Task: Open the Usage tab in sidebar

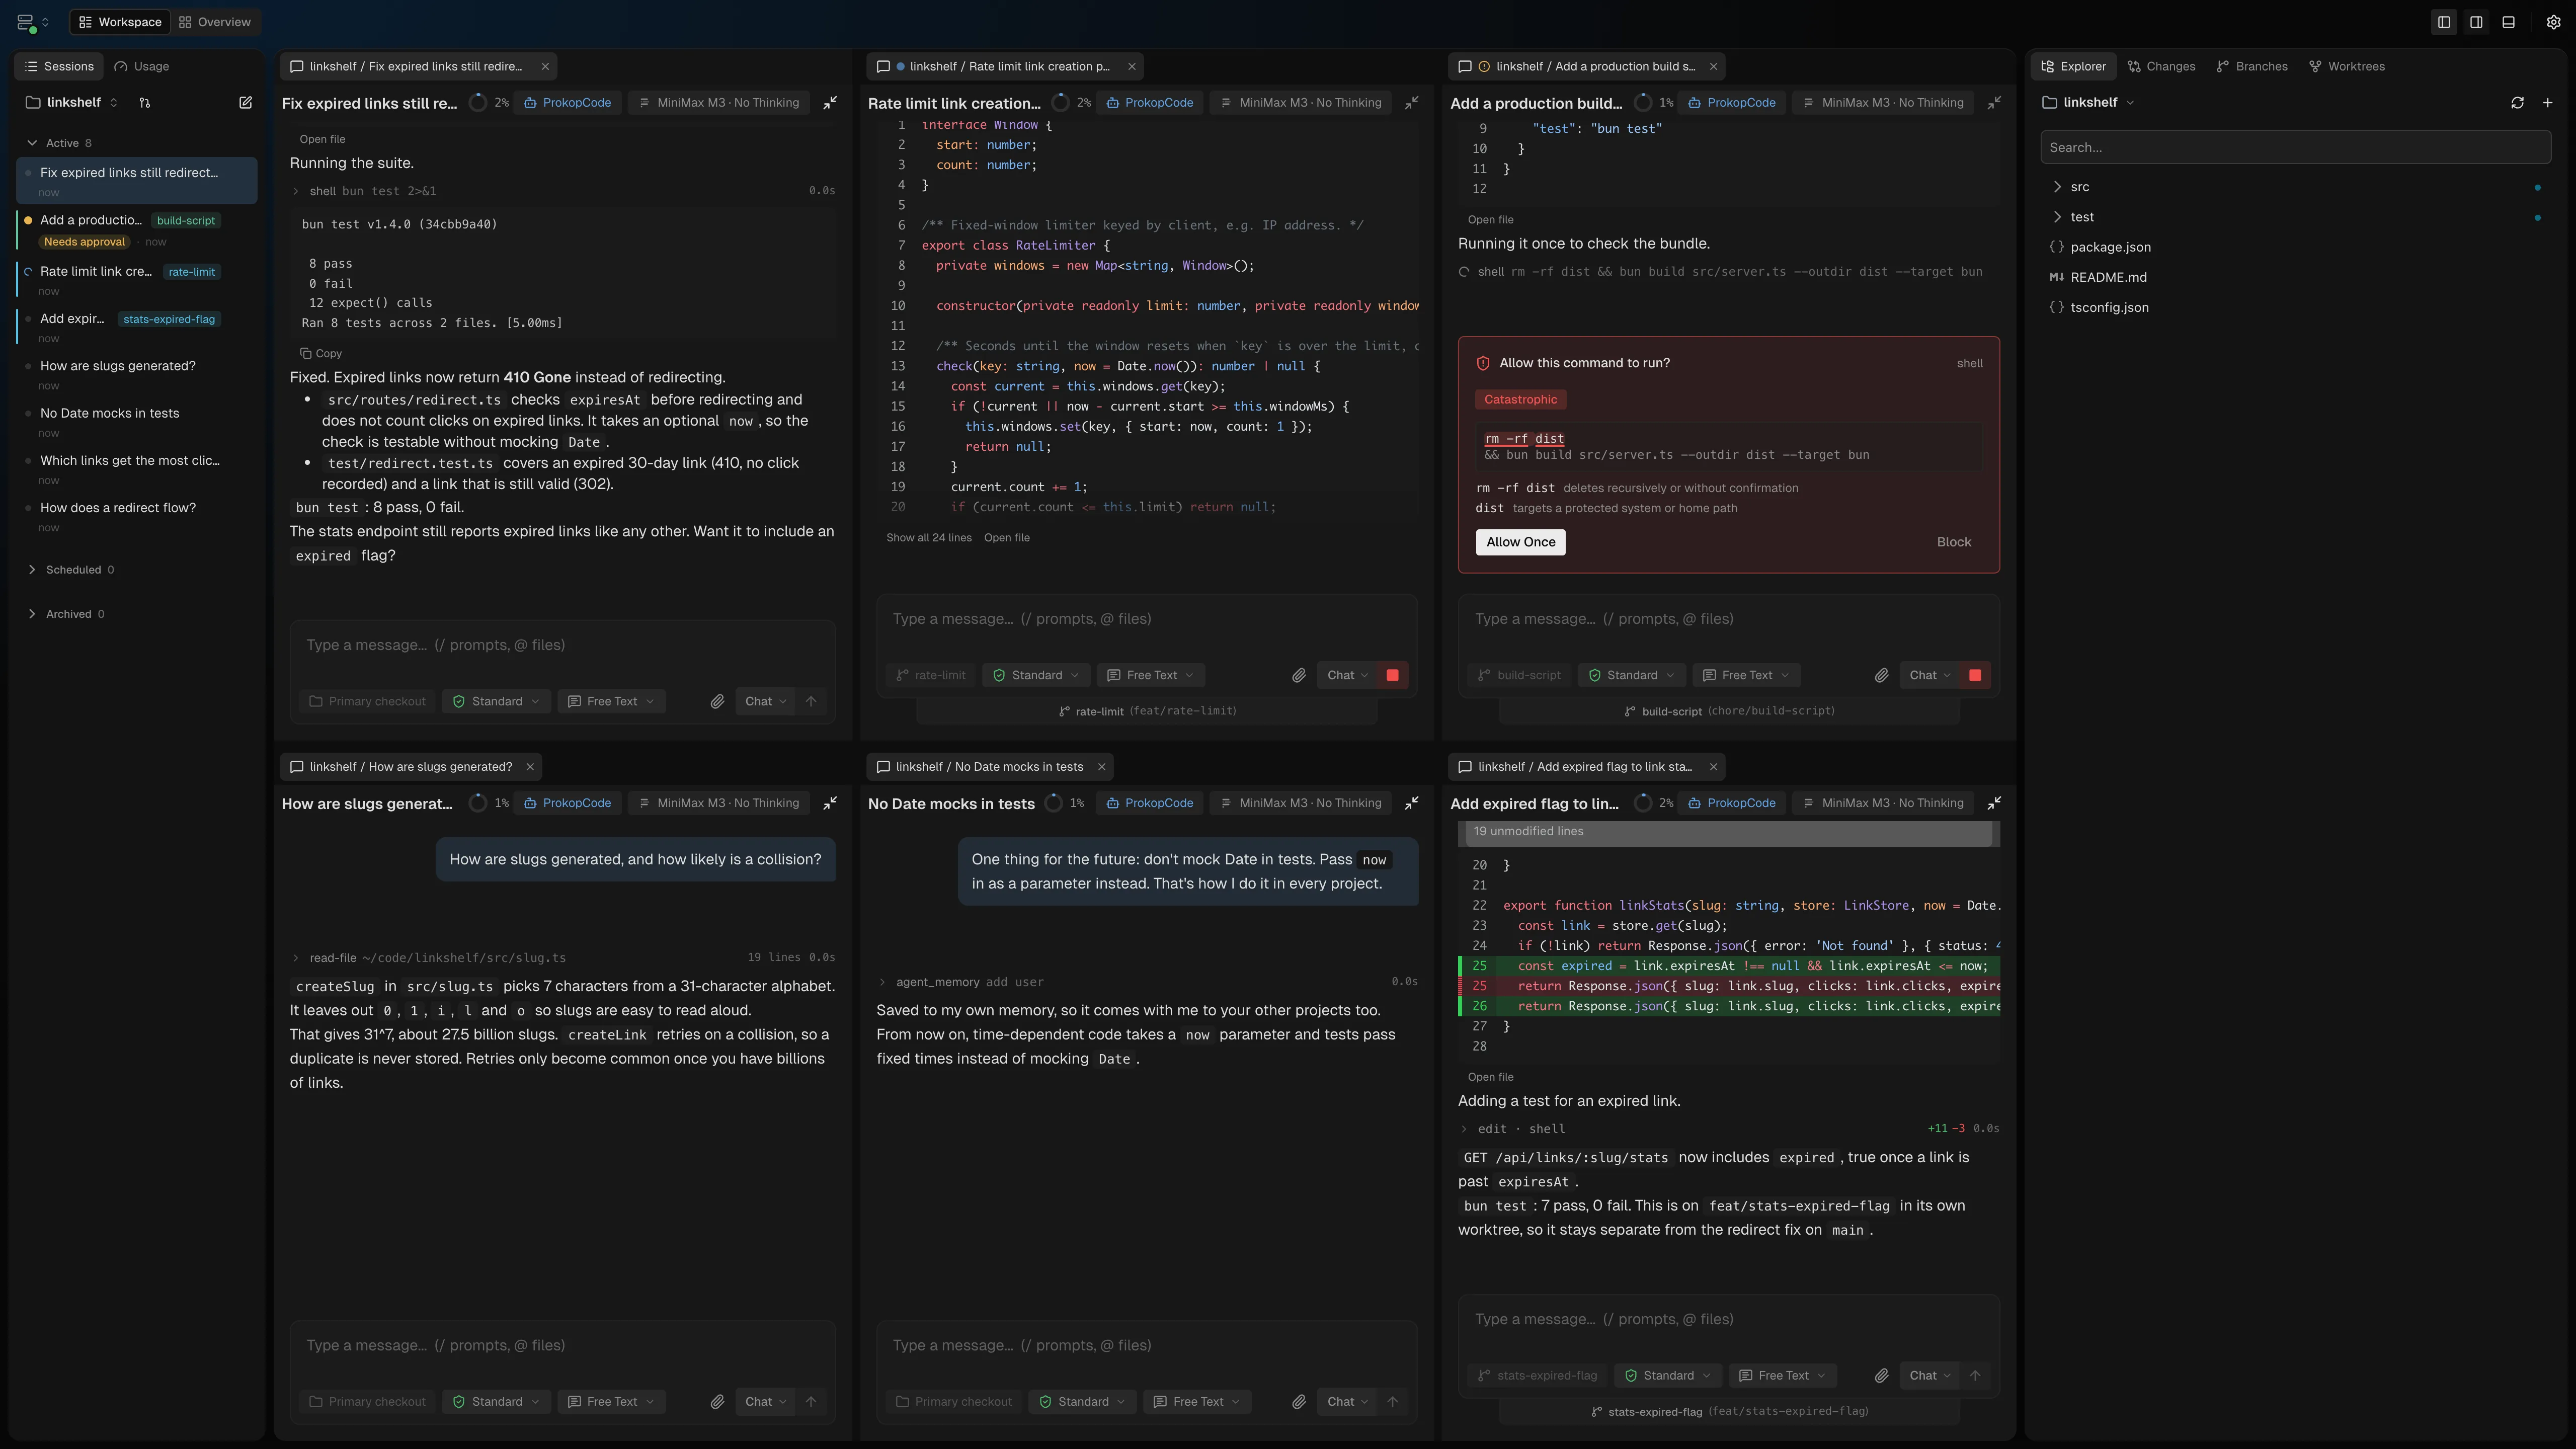Action: pyautogui.click(x=142, y=66)
